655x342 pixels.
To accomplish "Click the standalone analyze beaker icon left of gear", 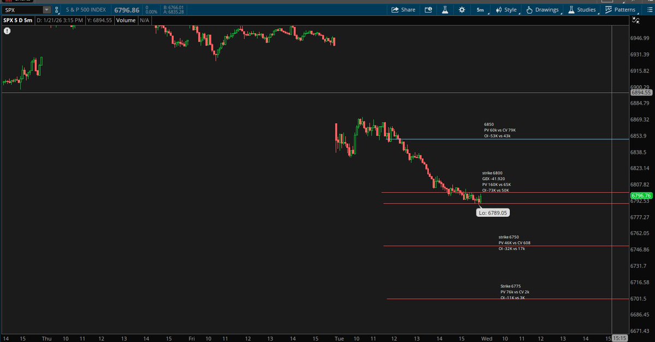I will [x=445, y=9].
